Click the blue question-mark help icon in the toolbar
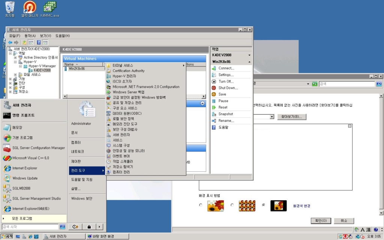This screenshot has width=384, height=240. click(39, 43)
